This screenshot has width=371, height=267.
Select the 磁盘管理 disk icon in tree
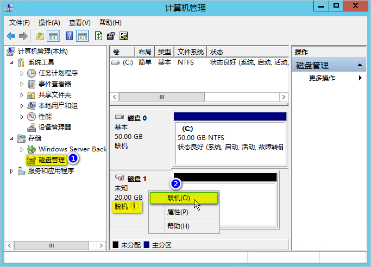[x=31, y=160]
